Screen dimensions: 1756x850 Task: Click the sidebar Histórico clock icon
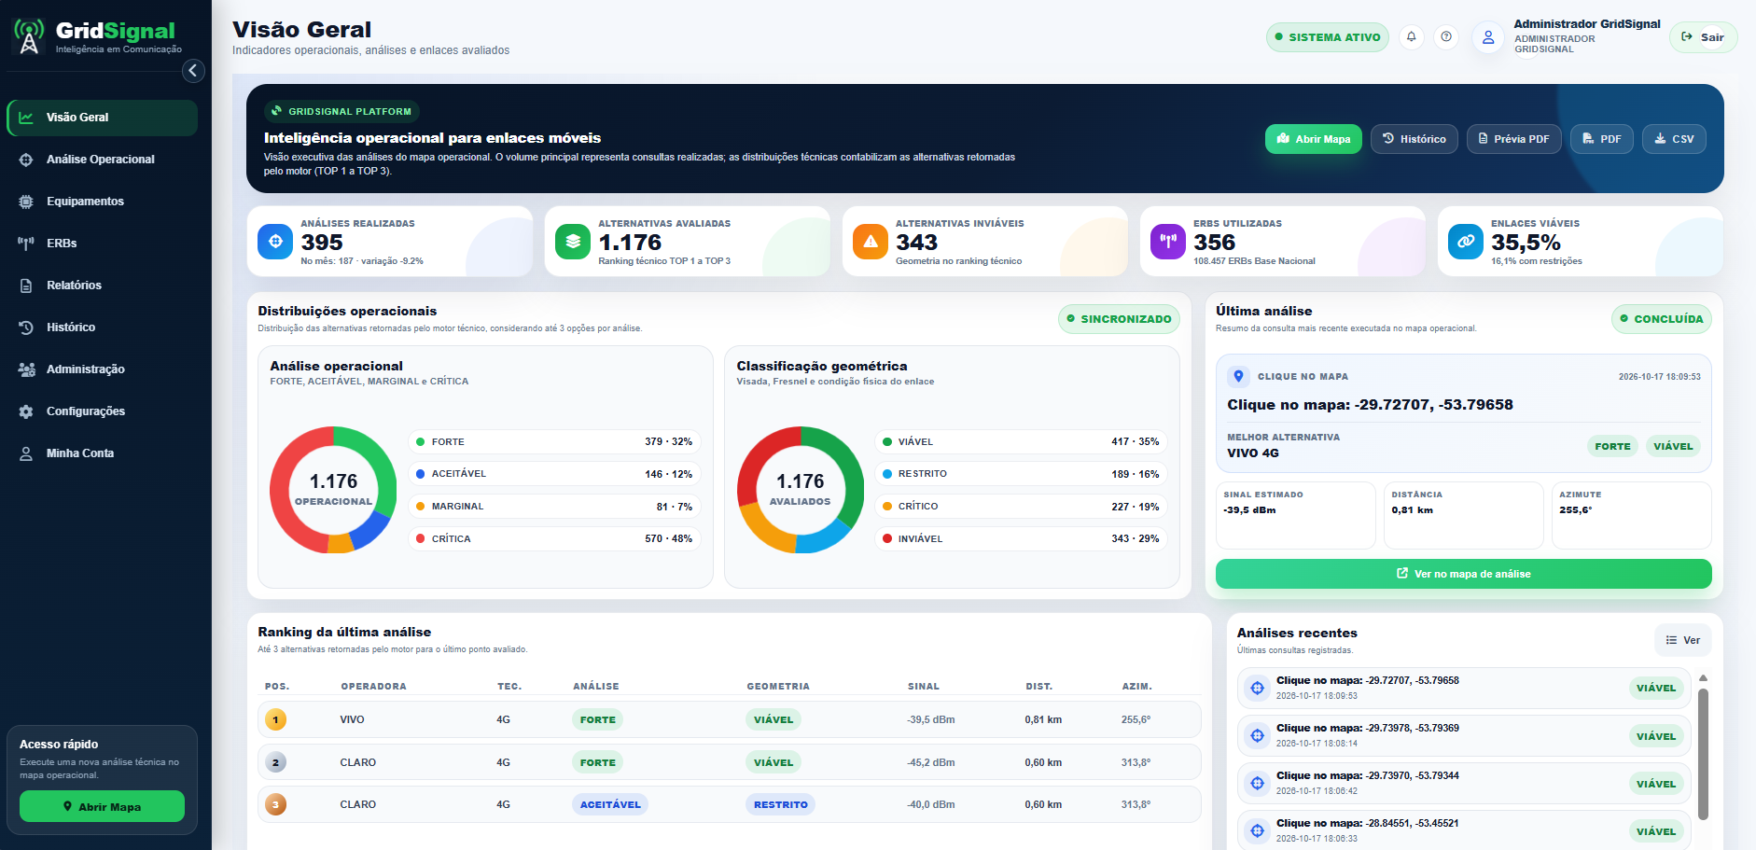(x=26, y=327)
